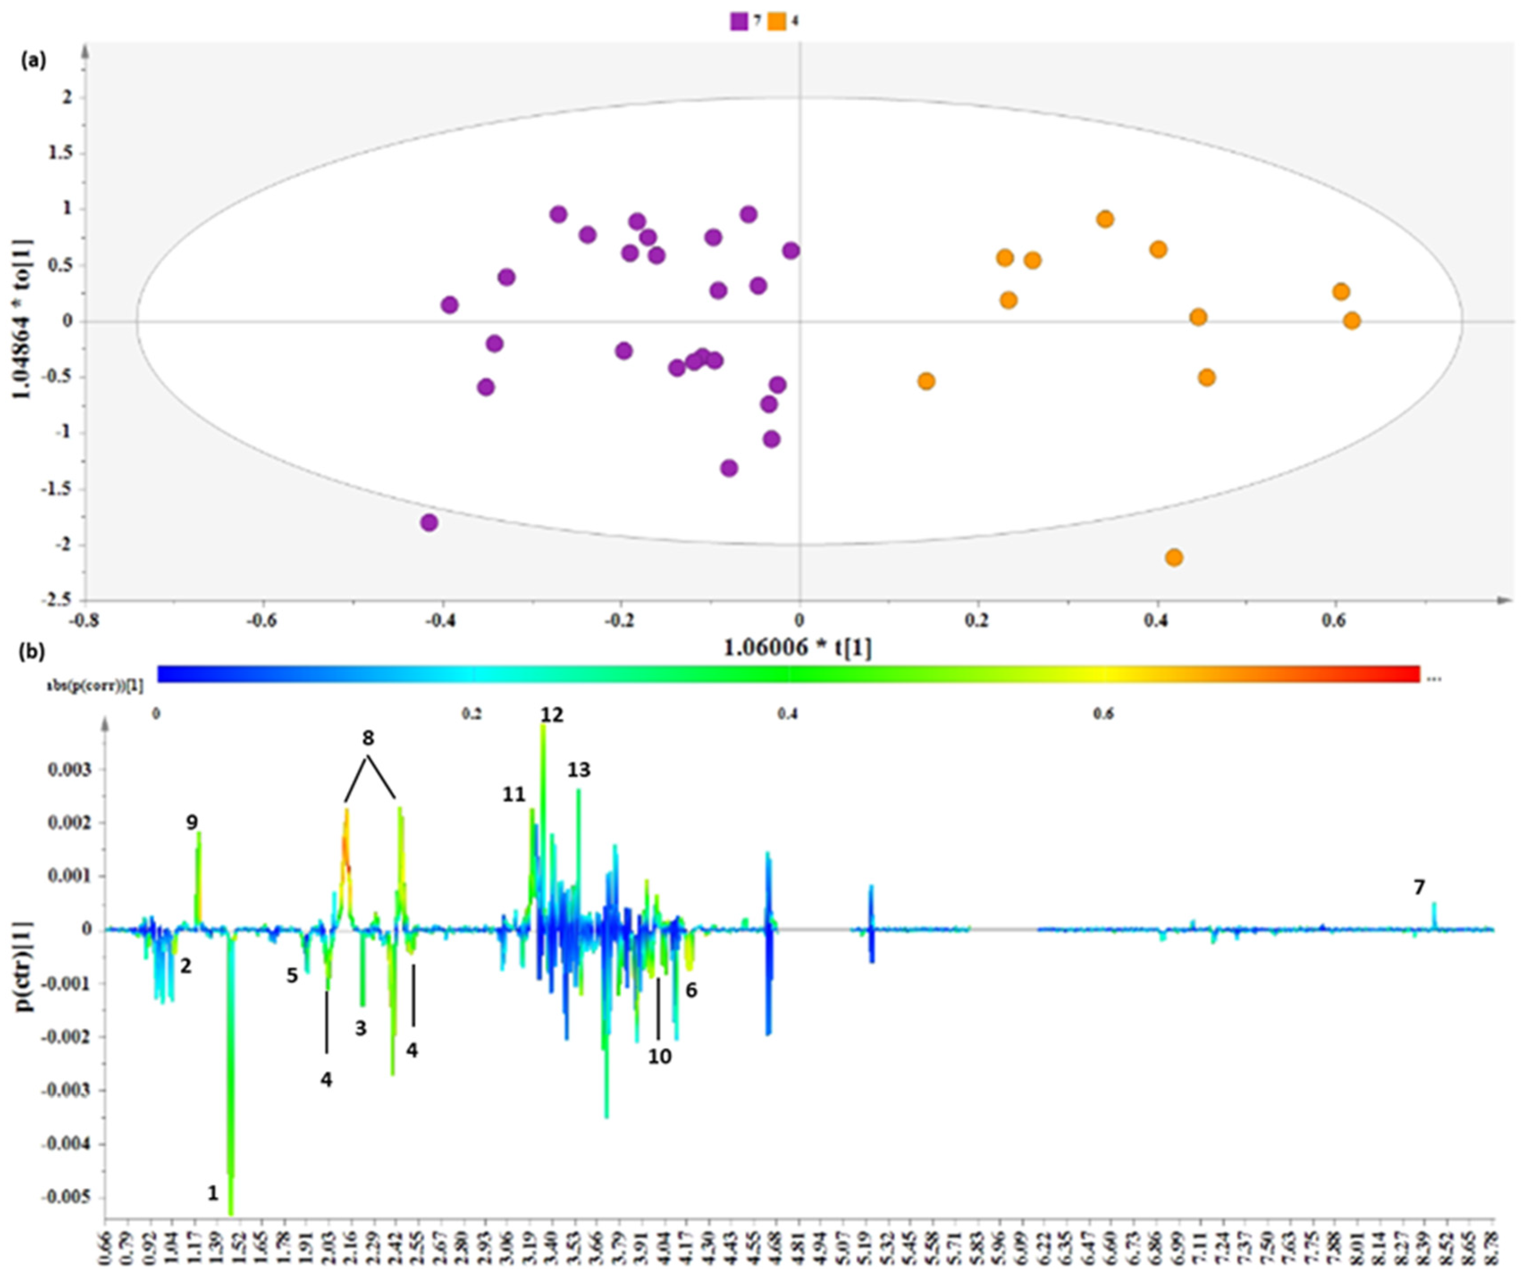The image size is (1526, 1280).
Task: Click the x-axis title 1.06006 * t[1]
Action: point(797,648)
